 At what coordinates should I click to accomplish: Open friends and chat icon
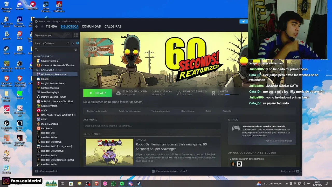(298, 171)
